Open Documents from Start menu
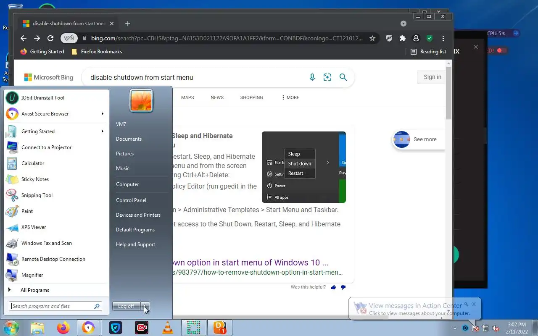The height and width of the screenshot is (336, 538). click(x=129, y=139)
